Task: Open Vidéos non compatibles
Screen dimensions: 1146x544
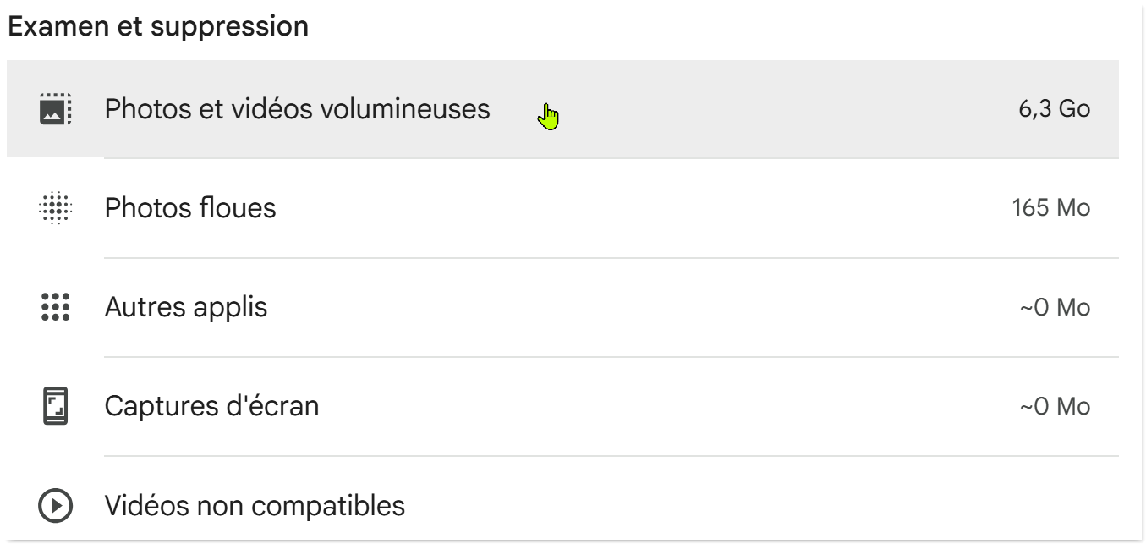Action: coord(255,506)
